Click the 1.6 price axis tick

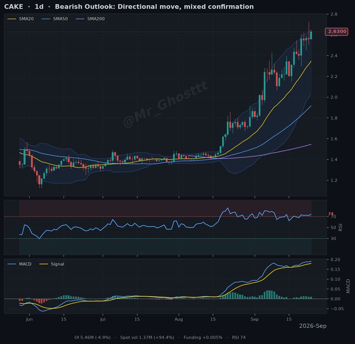point(334,139)
